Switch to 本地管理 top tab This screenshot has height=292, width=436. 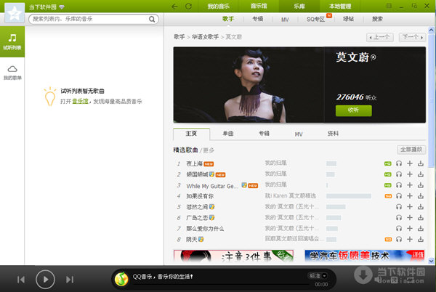[340, 7]
